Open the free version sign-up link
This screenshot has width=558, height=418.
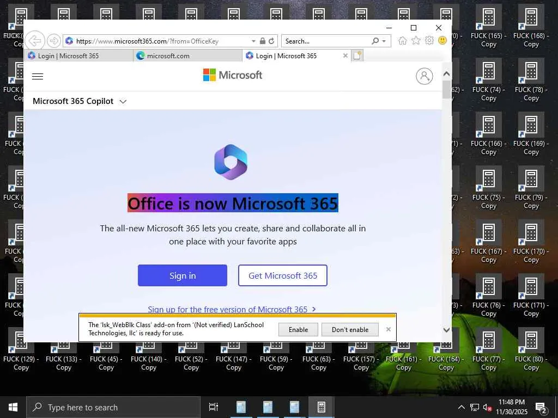click(x=232, y=309)
